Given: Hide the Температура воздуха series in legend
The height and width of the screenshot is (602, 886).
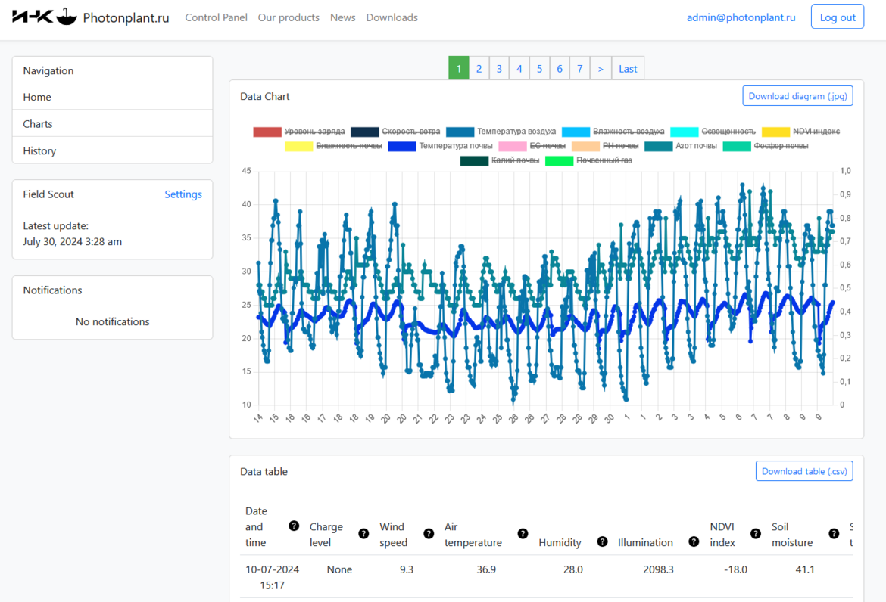Looking at the screenshot, I should (x=516, y=132).
